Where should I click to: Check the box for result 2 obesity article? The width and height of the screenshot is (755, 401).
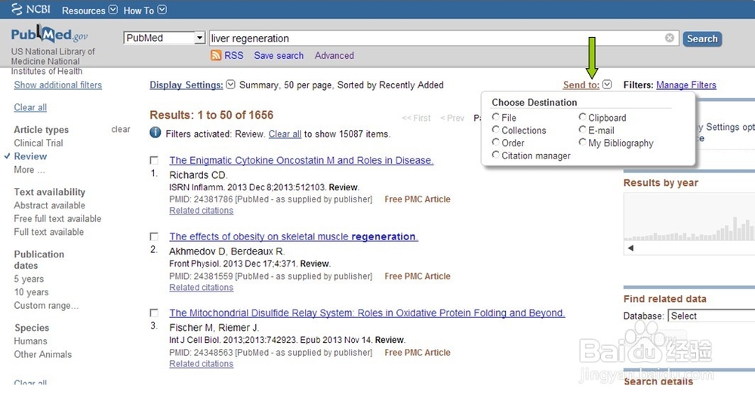tap(154, 236)
